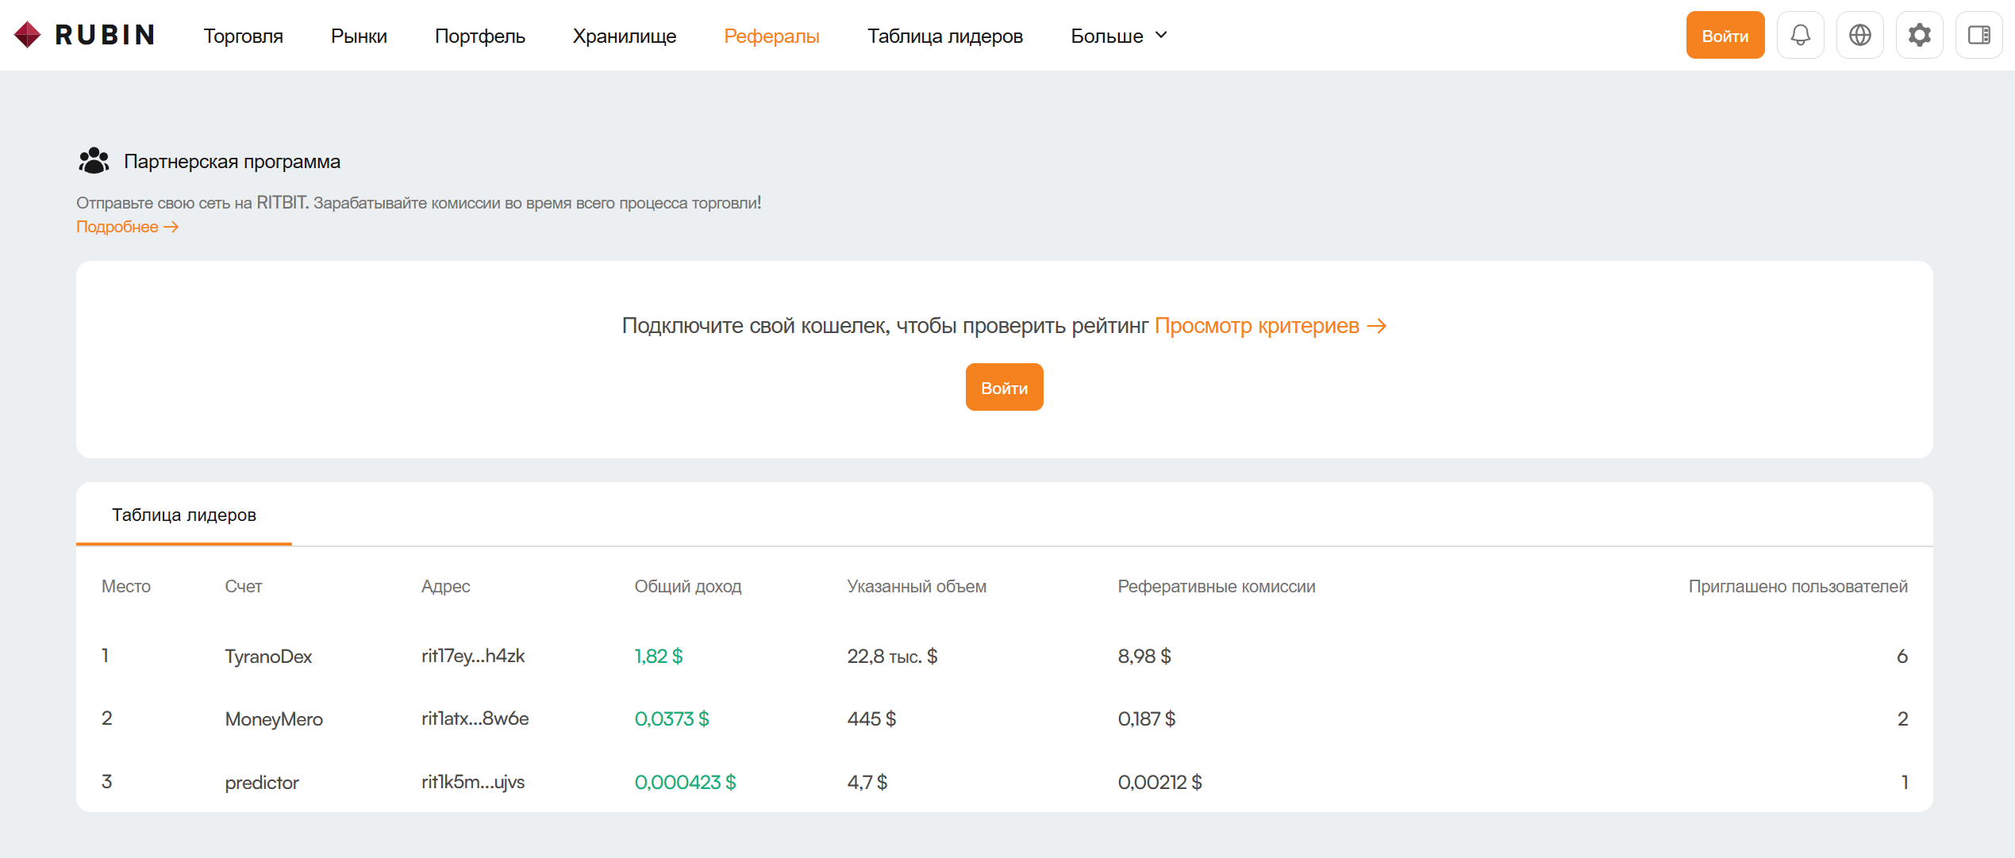Image resolution: width=2015 pixels, height=858 pixels.
Task: Navigate to Хранилище
Action: point(625,36)
